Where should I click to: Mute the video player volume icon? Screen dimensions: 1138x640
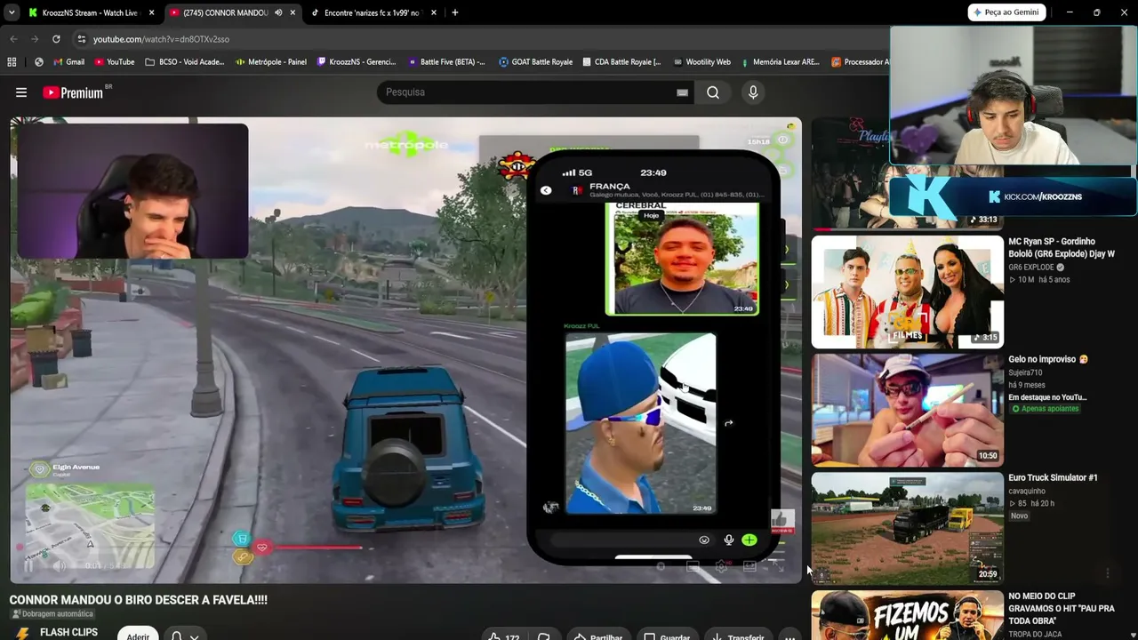(x=60, y=565)
